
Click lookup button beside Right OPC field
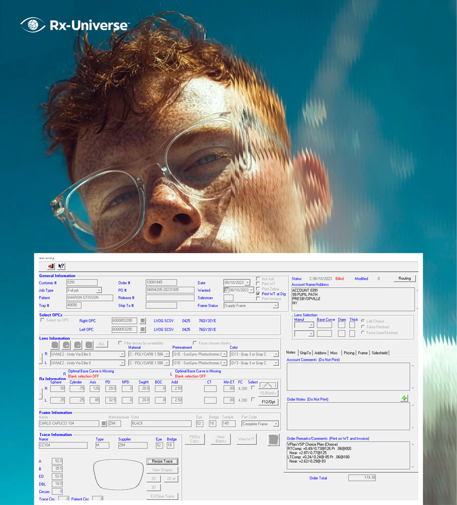(x=143, y=321)
